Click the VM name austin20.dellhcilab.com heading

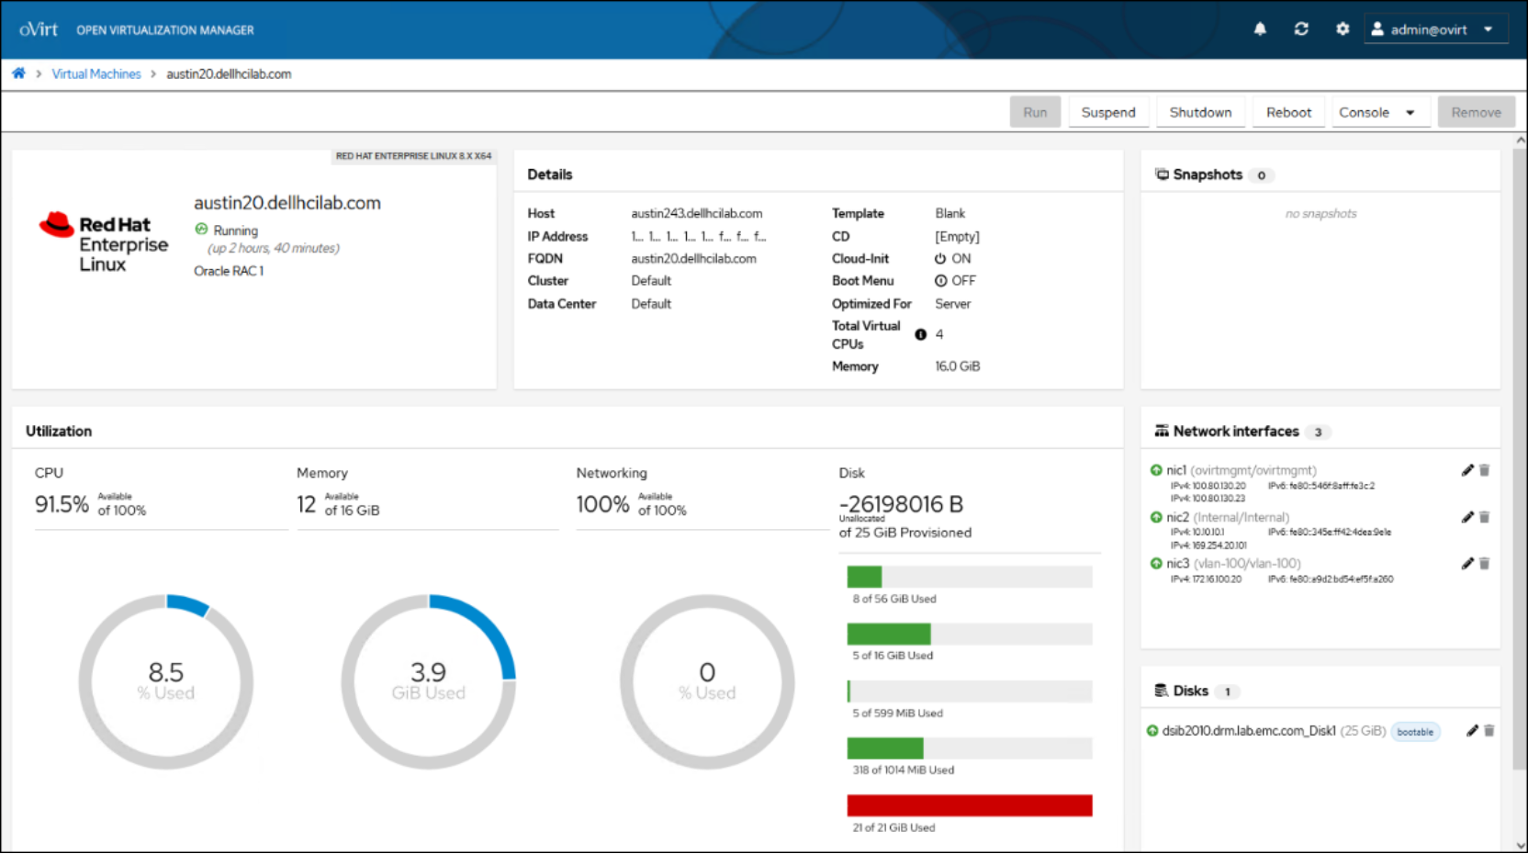[287, 203]
